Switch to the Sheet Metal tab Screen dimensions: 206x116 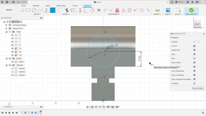click(x=61, y=6)
